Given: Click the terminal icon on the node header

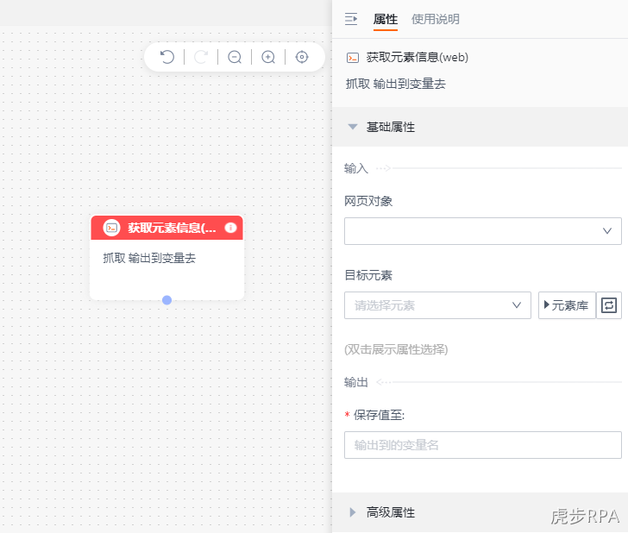Looking at the screenshot, I should point(112,228).
